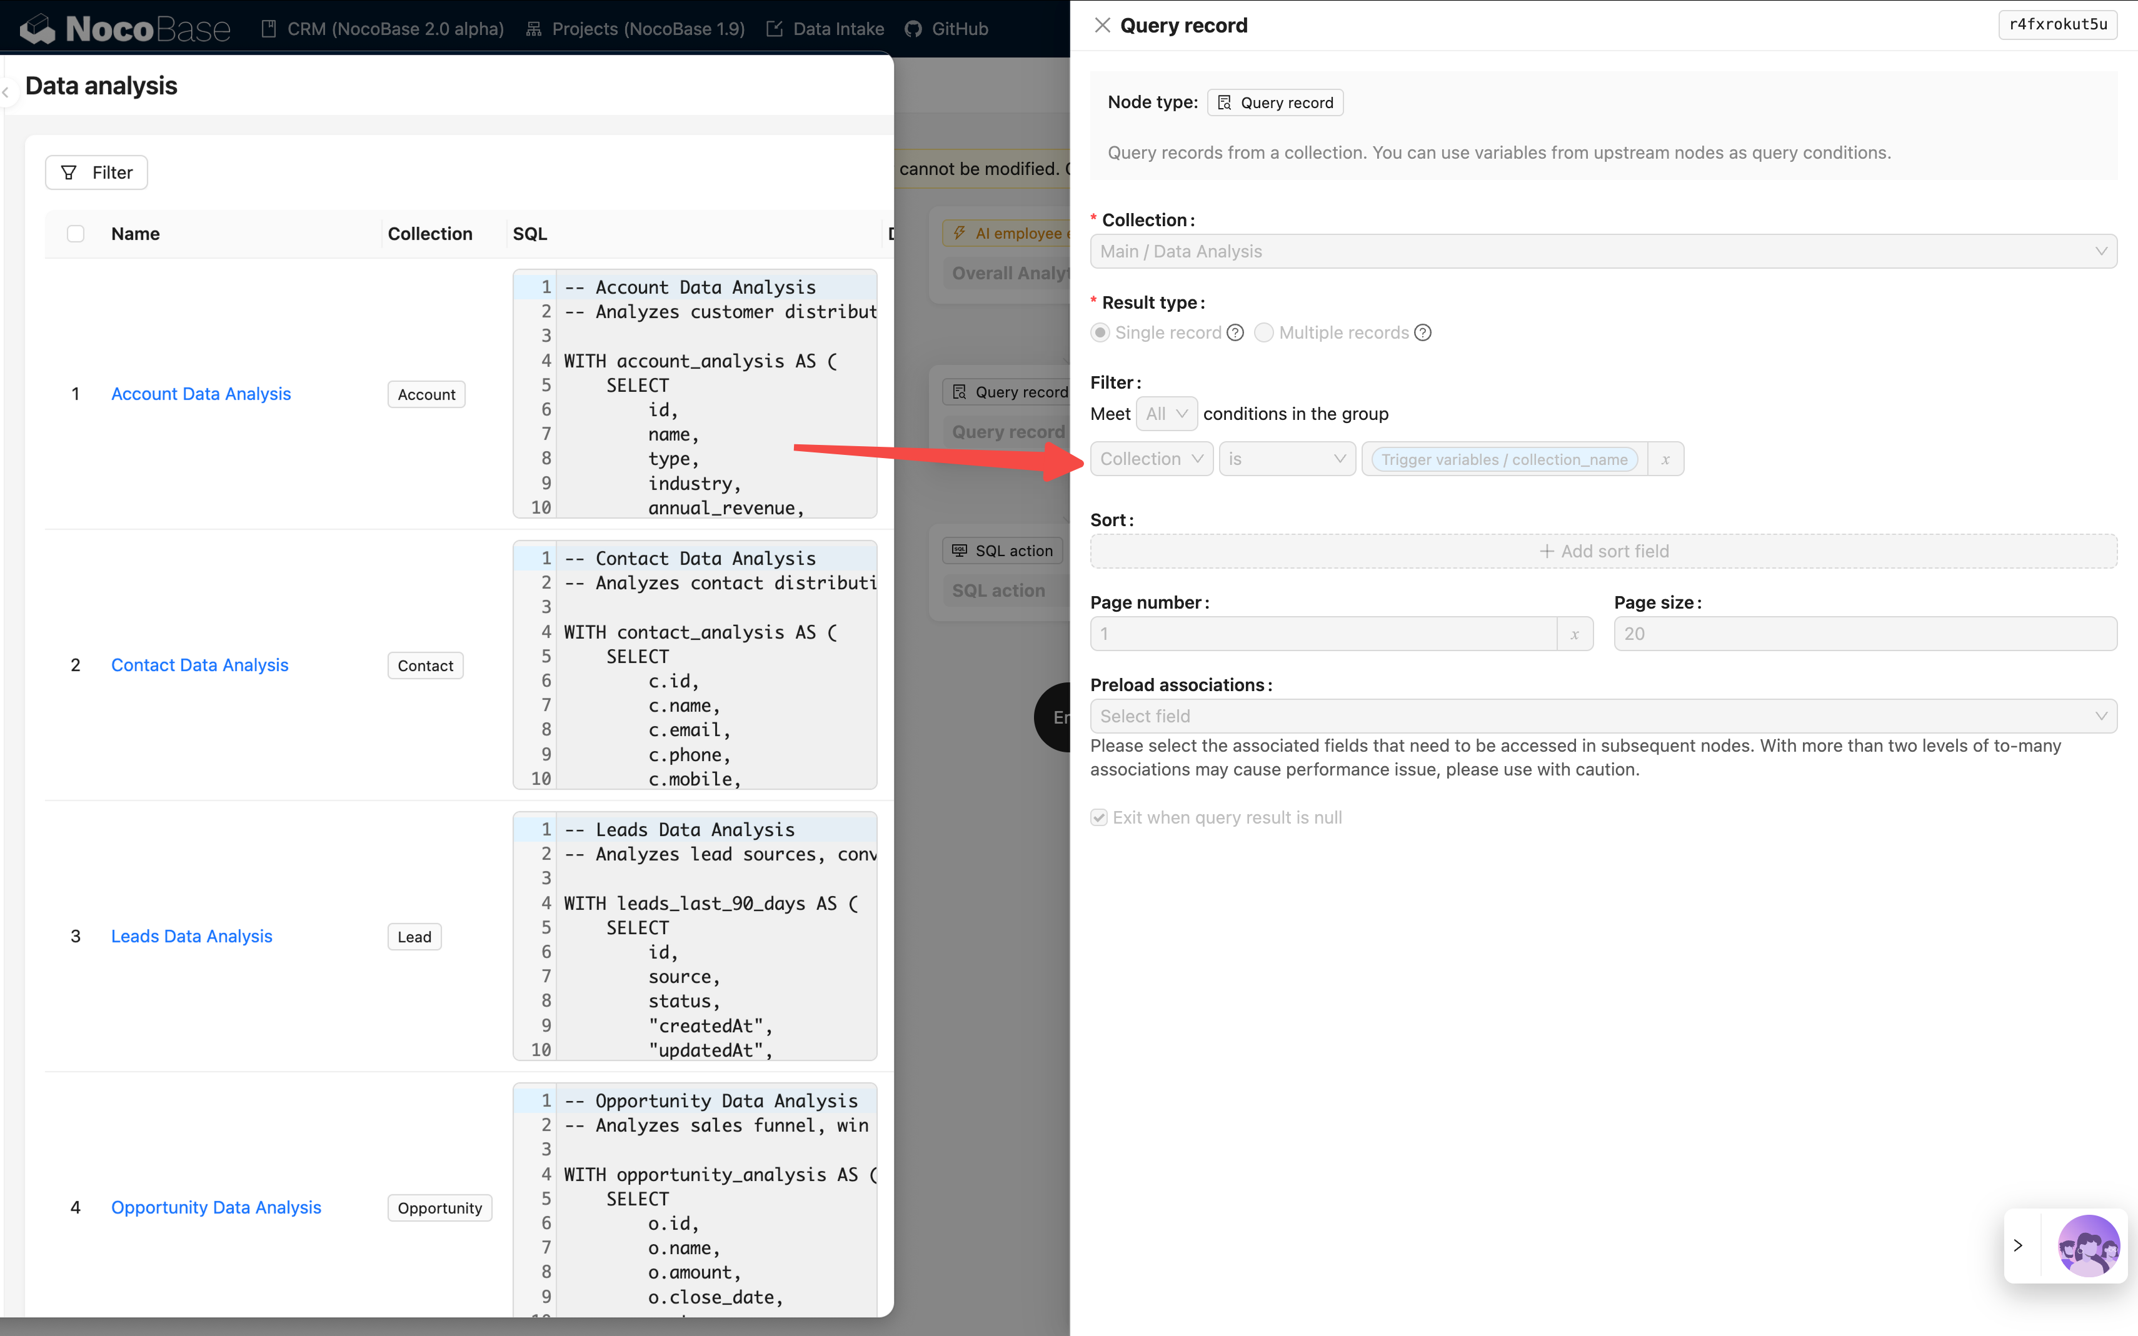Toggle Exit when query result is null
Viewport: 2138px width, 1336px height.
1098,817
